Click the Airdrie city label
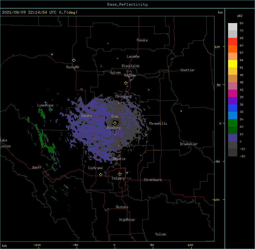Viewport: 255px width, 249px height. [119, 159]
